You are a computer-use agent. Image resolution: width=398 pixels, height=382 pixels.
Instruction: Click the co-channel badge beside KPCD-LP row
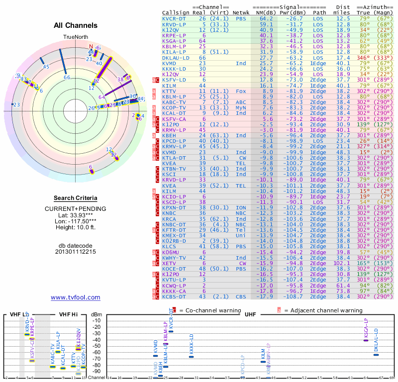(157, 141)
